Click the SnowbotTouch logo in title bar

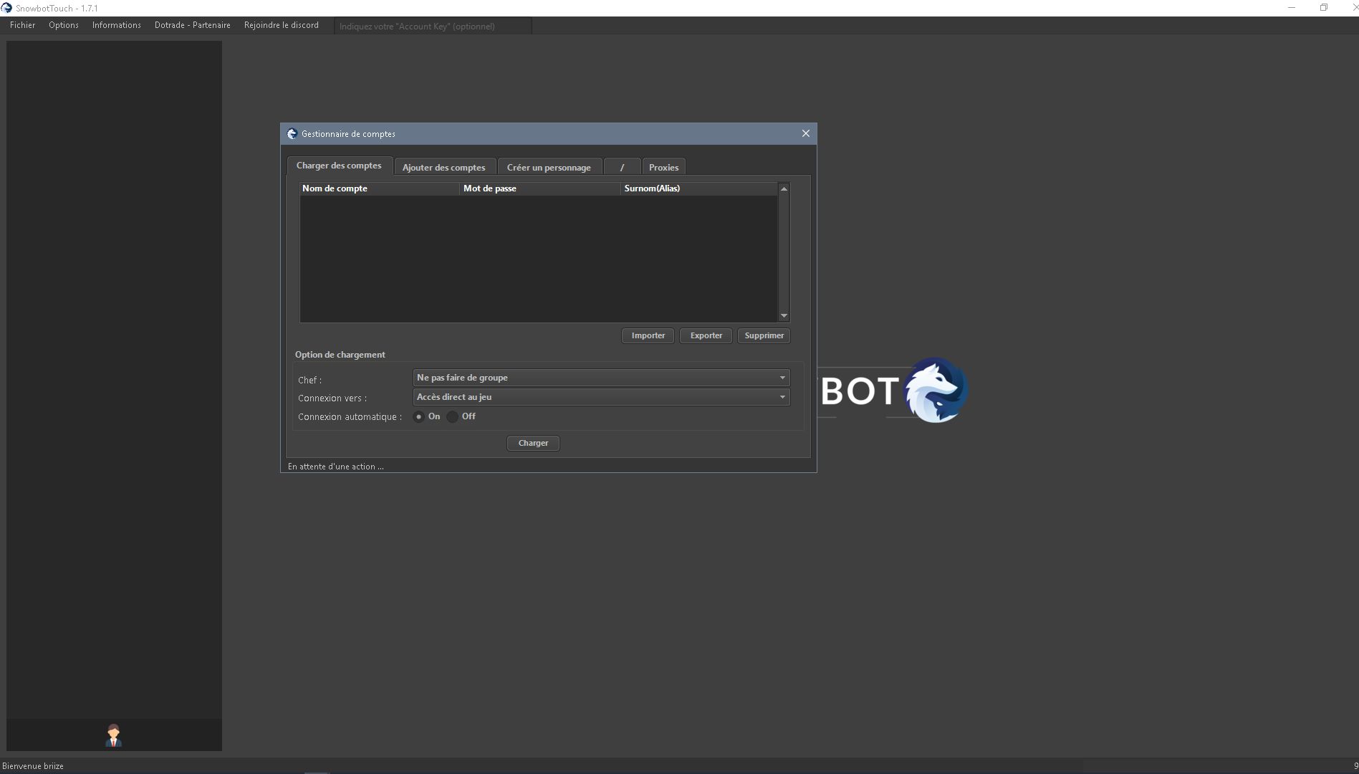pyautogui.click(x=6, y=8)
